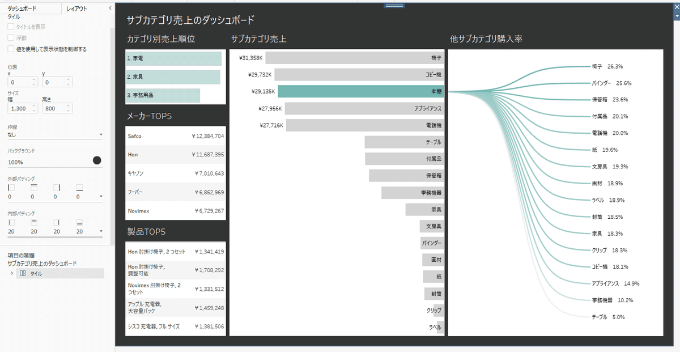
Task: Enable the タイトルを表示 checkbox
Action: pyautogui.click(x=11, y=27)
